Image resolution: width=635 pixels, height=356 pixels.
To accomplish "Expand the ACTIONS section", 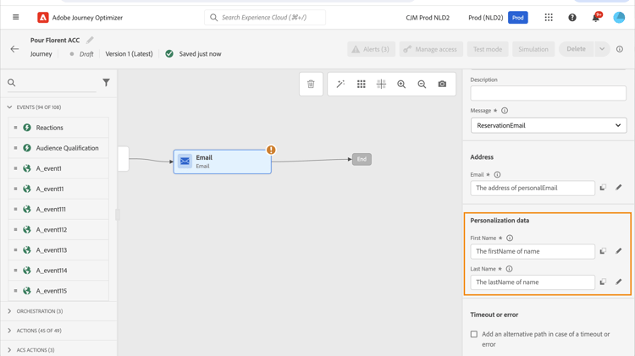I will click(x=9, y=331).
